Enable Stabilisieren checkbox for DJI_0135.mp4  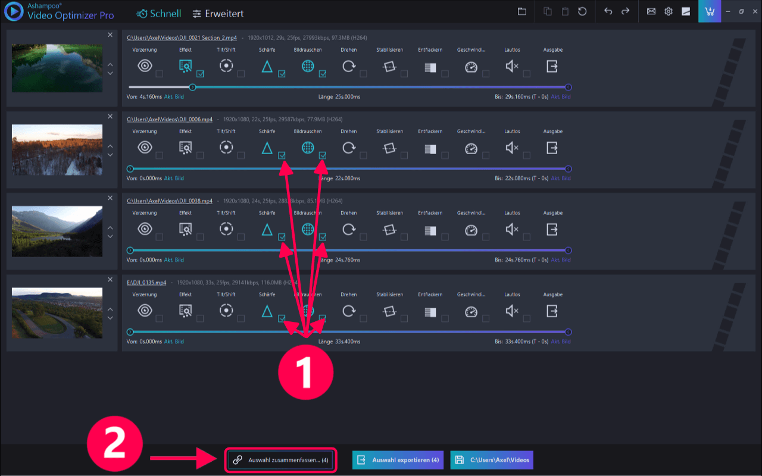click(x=404, y=318)
